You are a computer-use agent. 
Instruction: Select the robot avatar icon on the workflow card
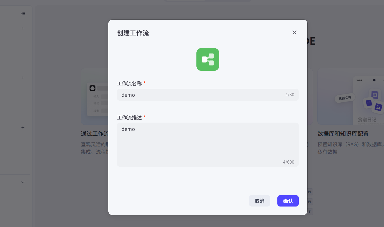click(x=92, y=88)
